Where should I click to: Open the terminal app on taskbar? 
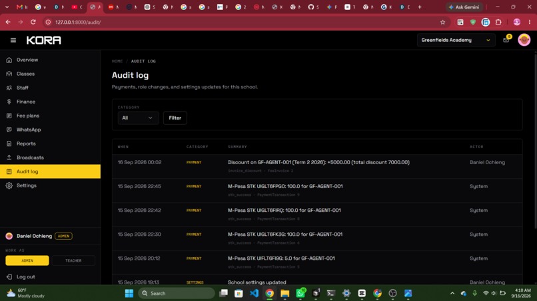[331, 293]
